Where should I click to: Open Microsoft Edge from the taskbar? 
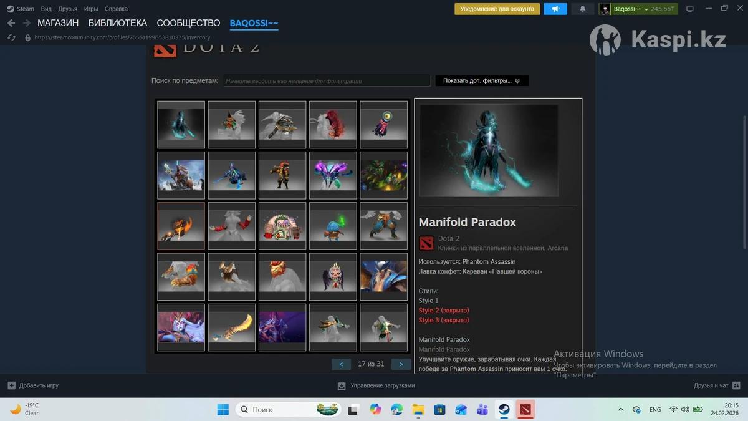[x=396, y=409]
